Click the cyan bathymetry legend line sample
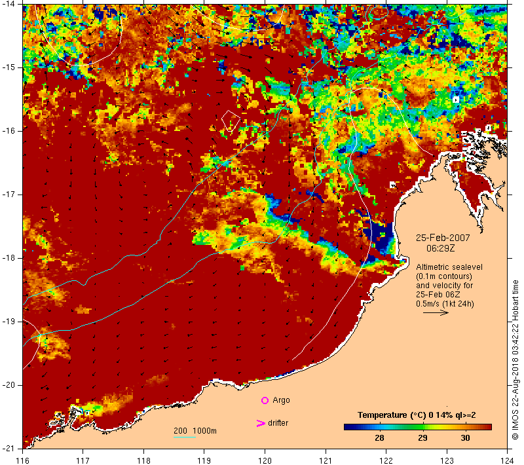 [x=185, y=437]
